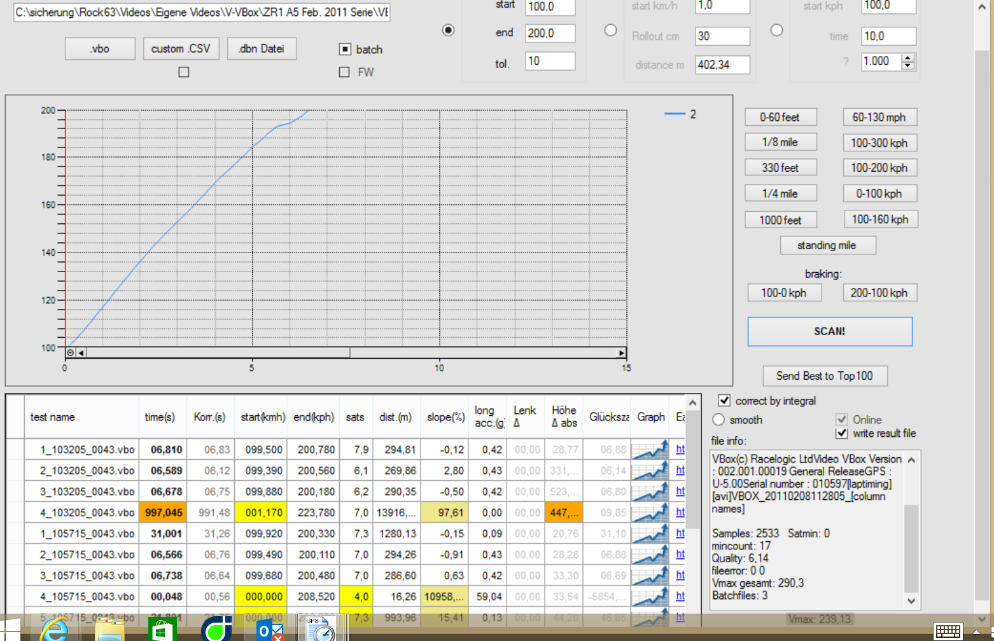This screenshot has height=641, width=994.
Task: Sort by the time(s) column header
Action: pos(160,417)
